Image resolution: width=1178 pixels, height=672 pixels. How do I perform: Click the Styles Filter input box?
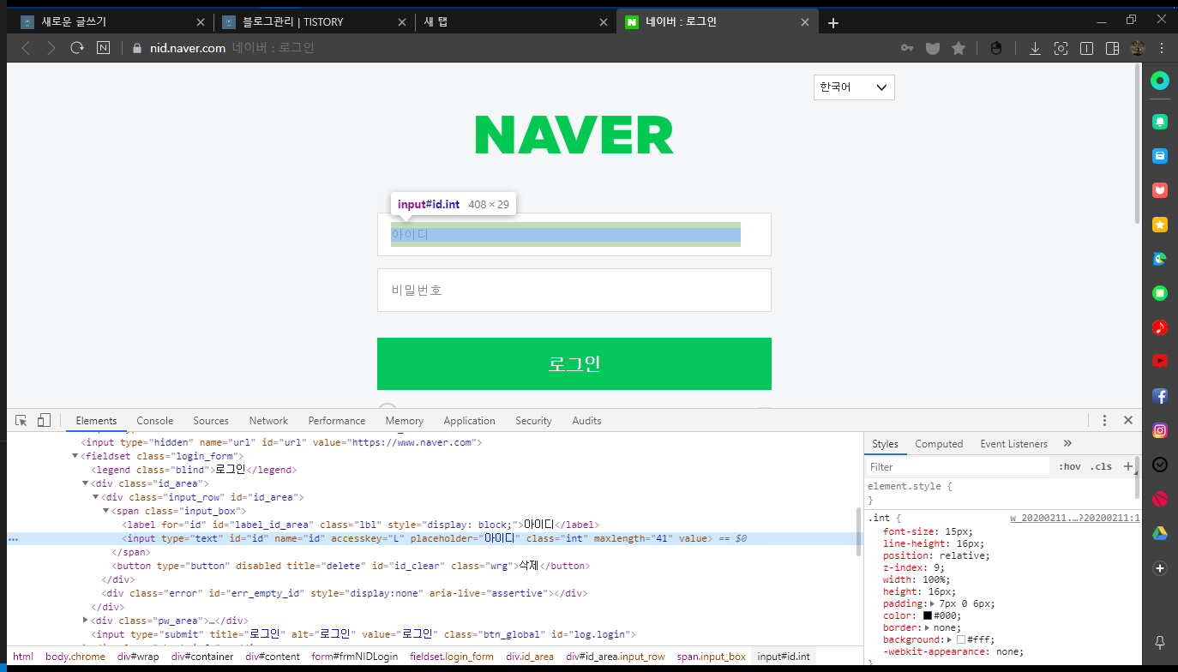point(958,467)
